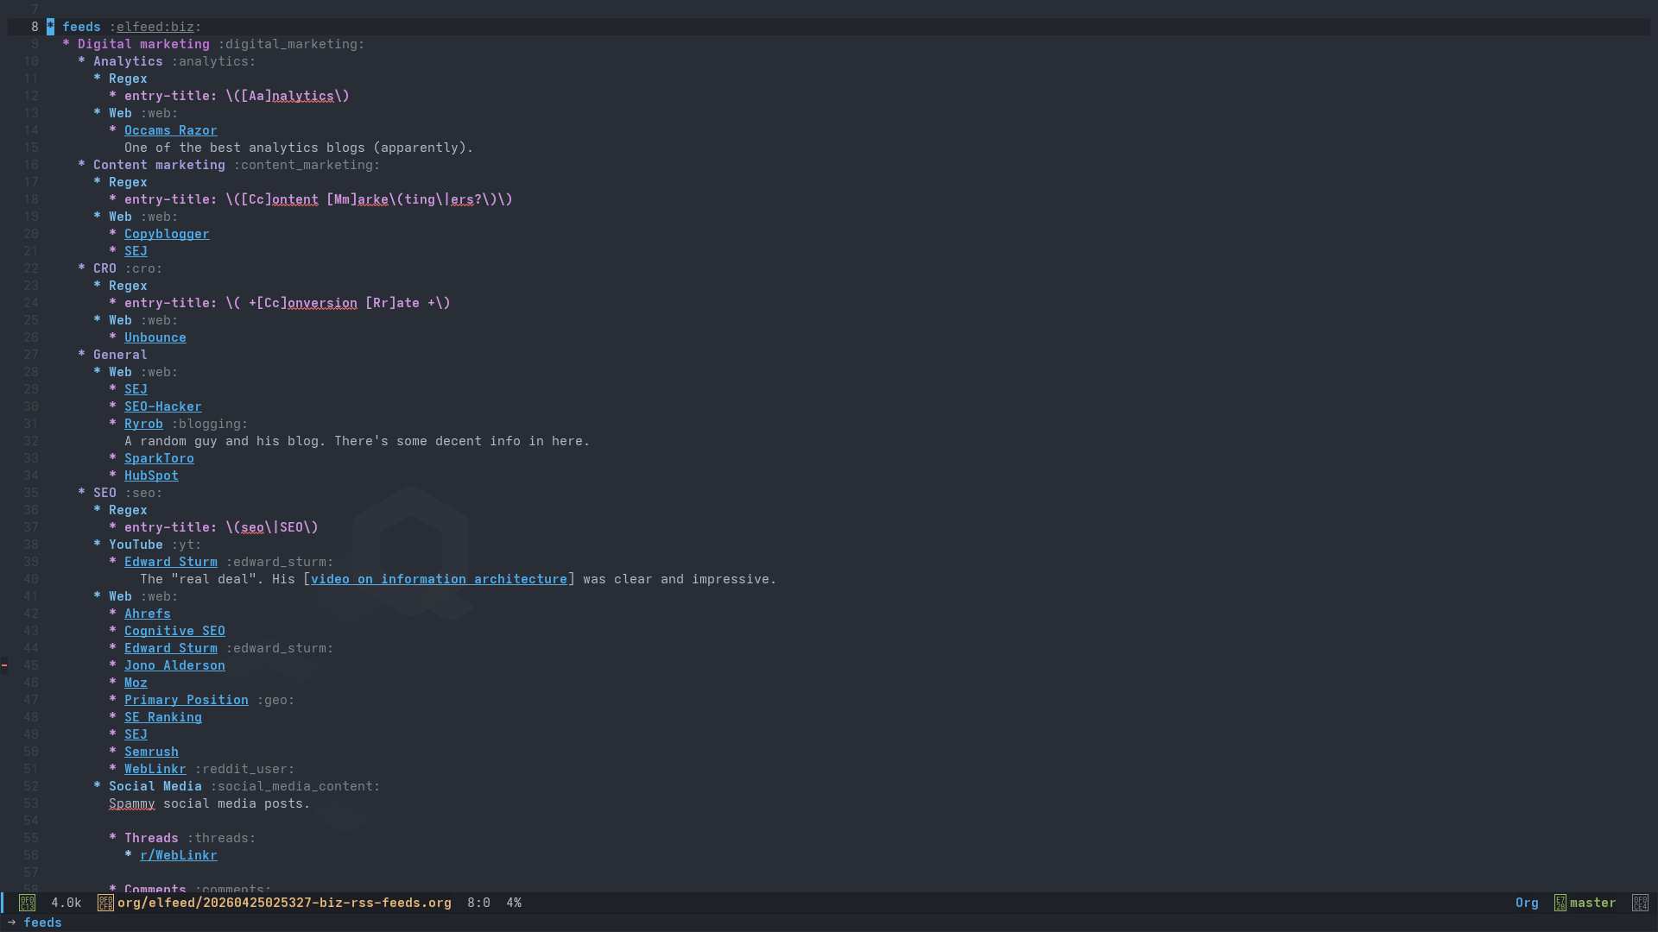
Task: Follow the video on information architecture link
Action: coord(439,579)
